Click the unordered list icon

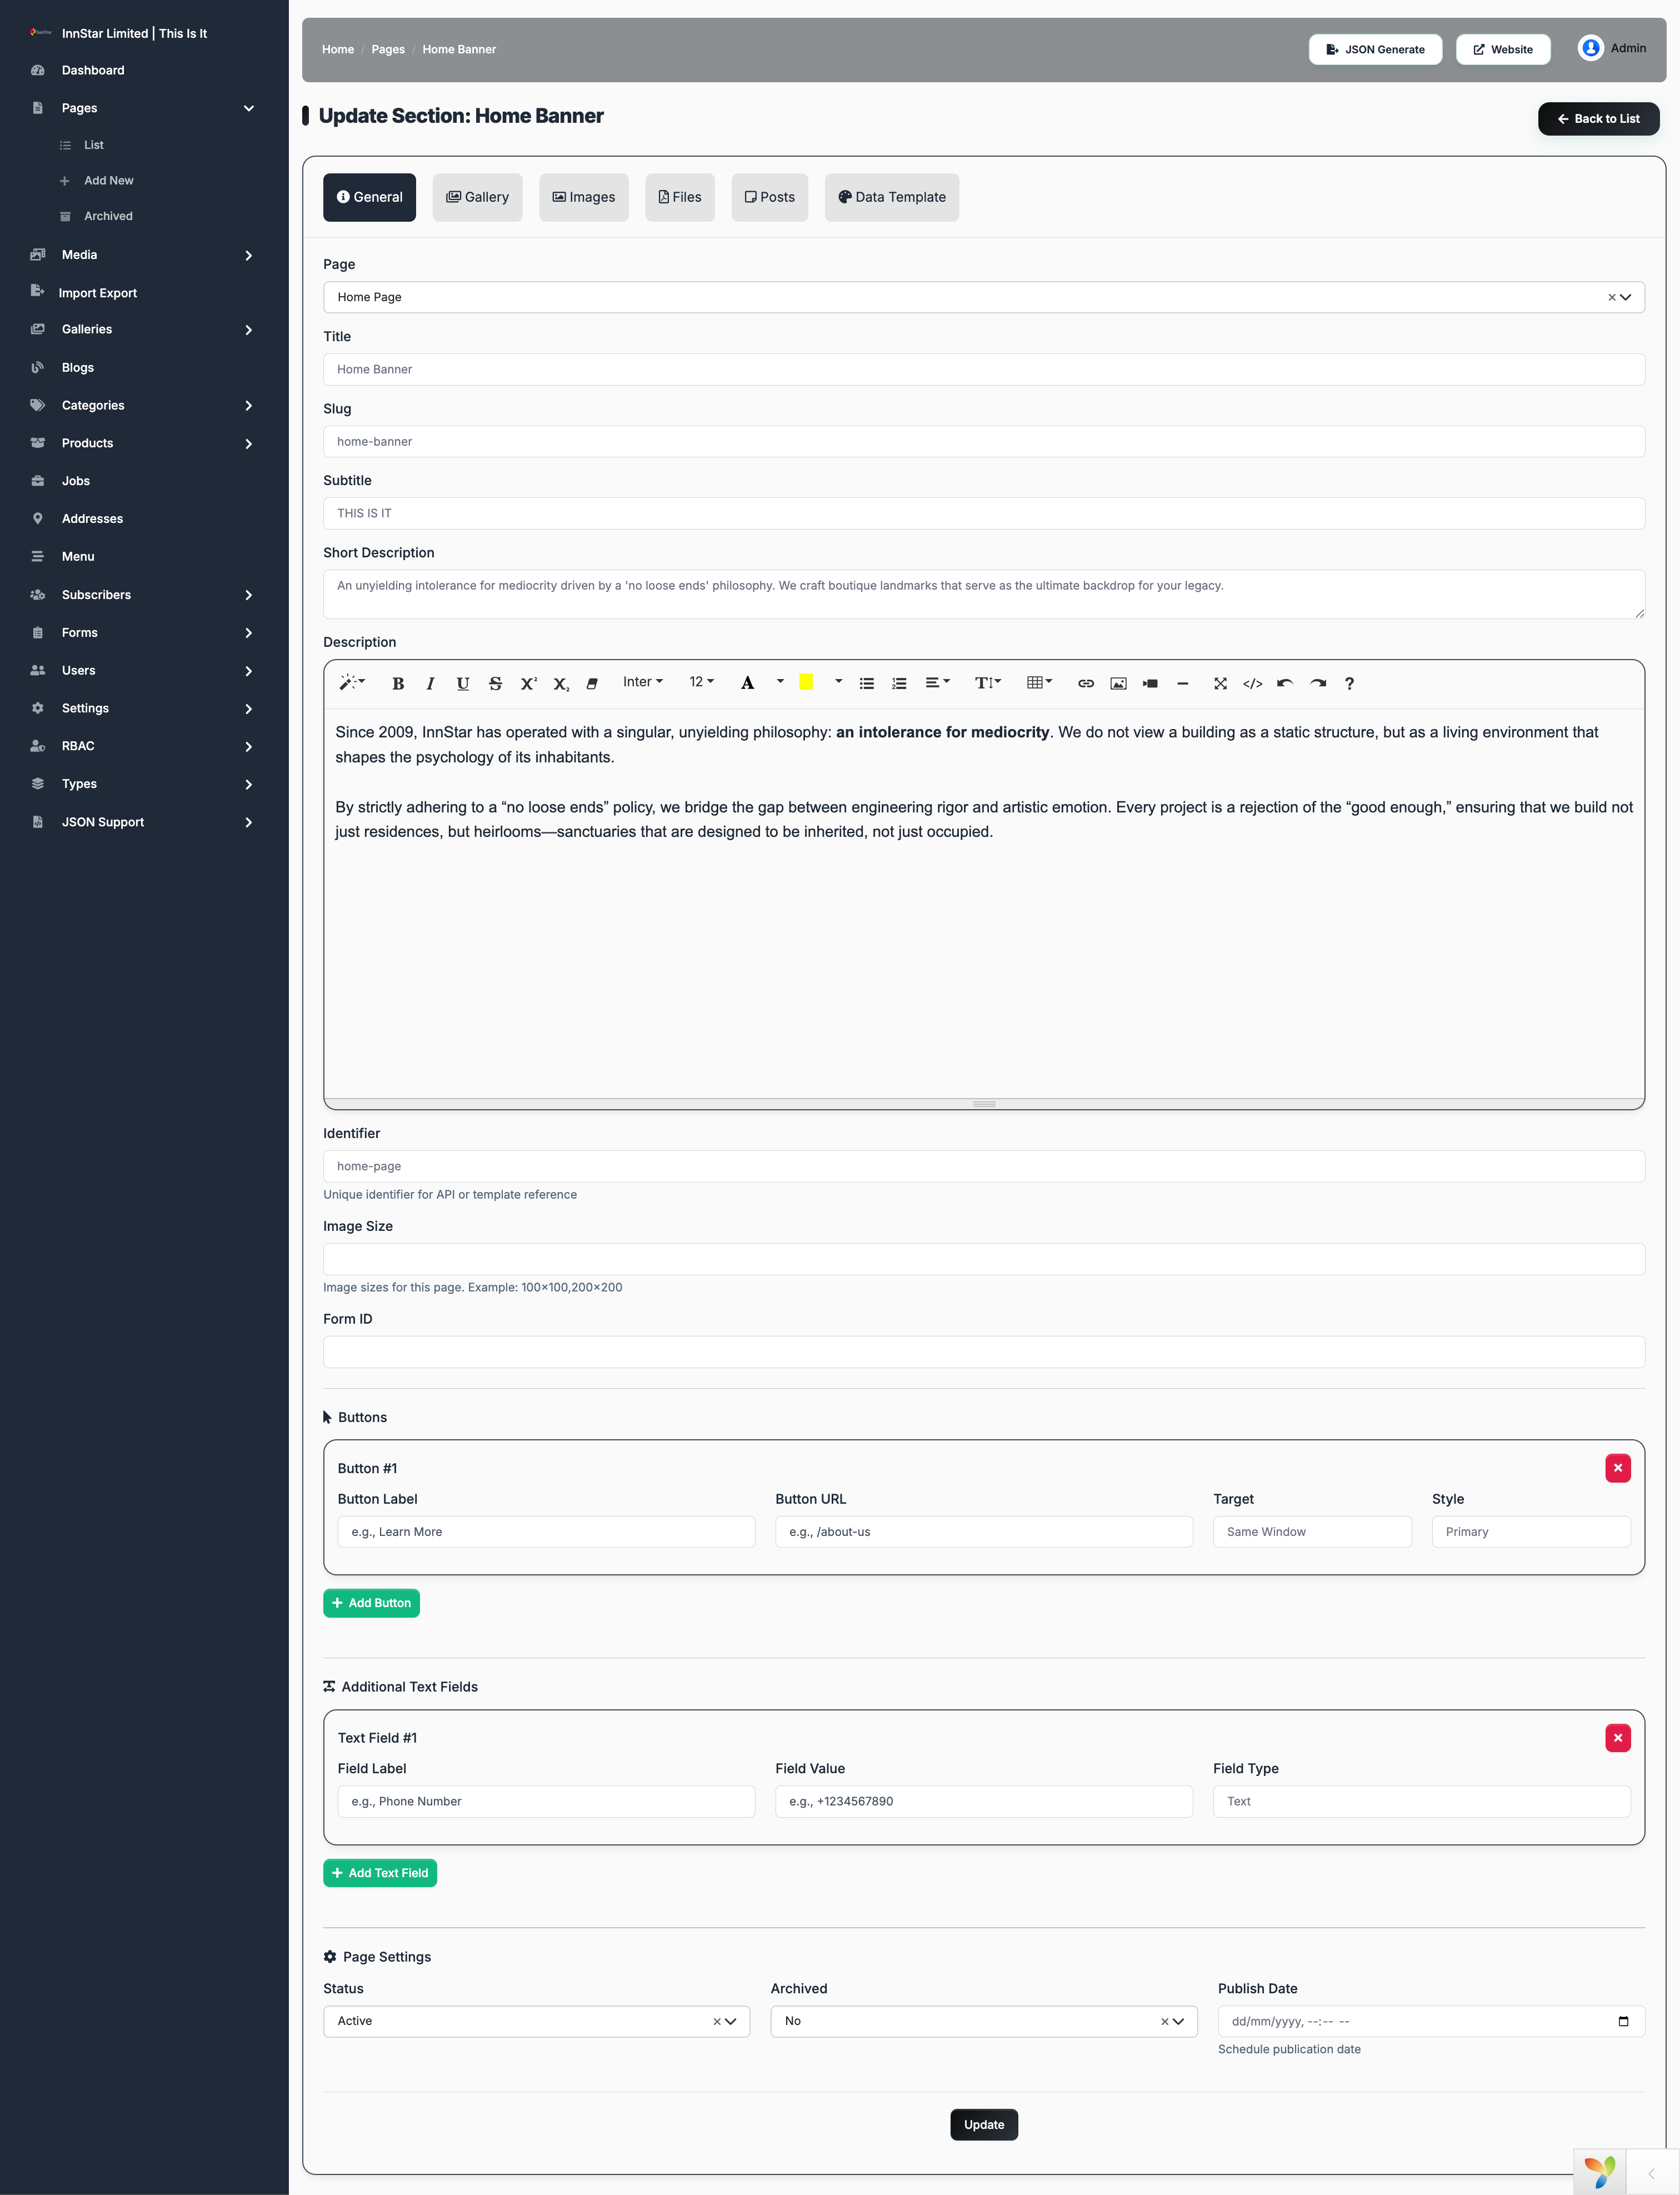(867, 683)
